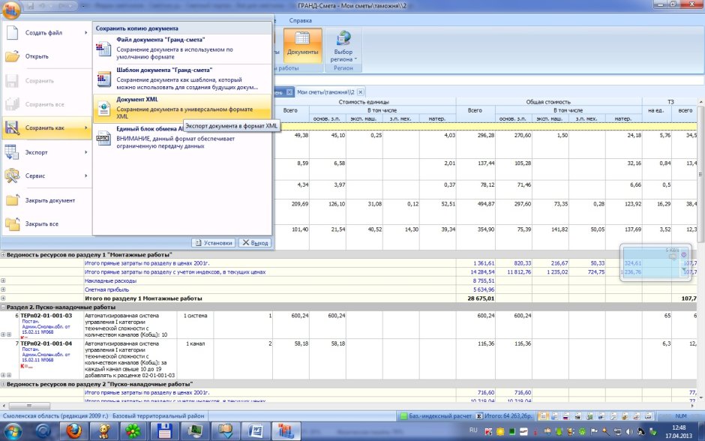The width and height of the screenshot is (705, 441).
Task: Choose Закрыть документ in the menu
Action: 46,200
